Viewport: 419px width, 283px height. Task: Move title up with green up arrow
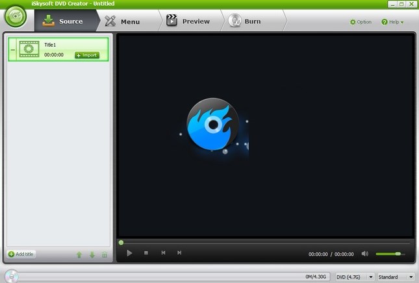(79, 254)
